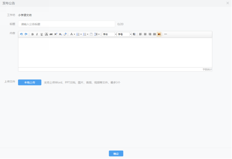232x159 pixels.
Task: Toggle italic formatting
Action: tap(37, 34)
